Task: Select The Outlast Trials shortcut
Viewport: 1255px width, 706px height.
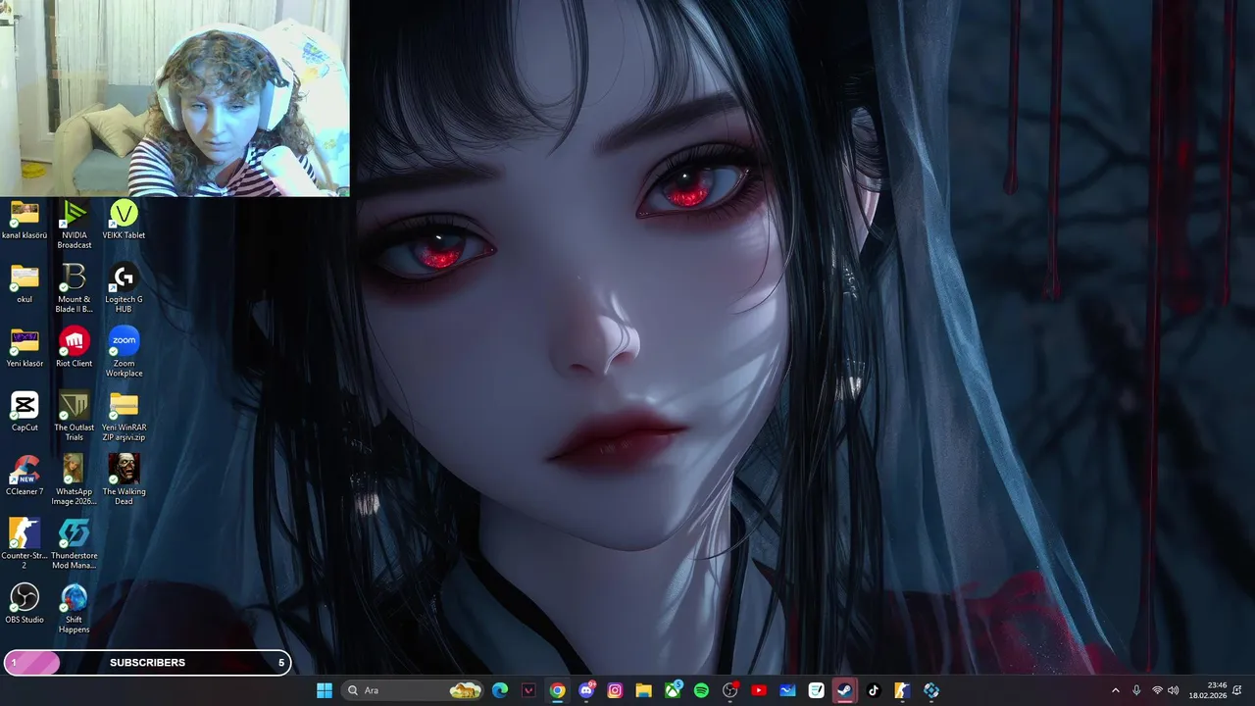Action: click(x=74, y=416)
